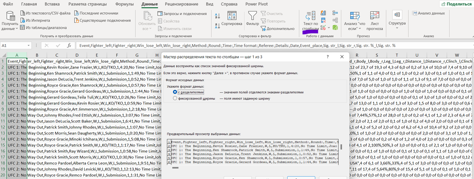Image resolution: width=474 pixels, height=179 pixels.
Task: Import data from Text/CSV file
Action: [x=45, y=13]
